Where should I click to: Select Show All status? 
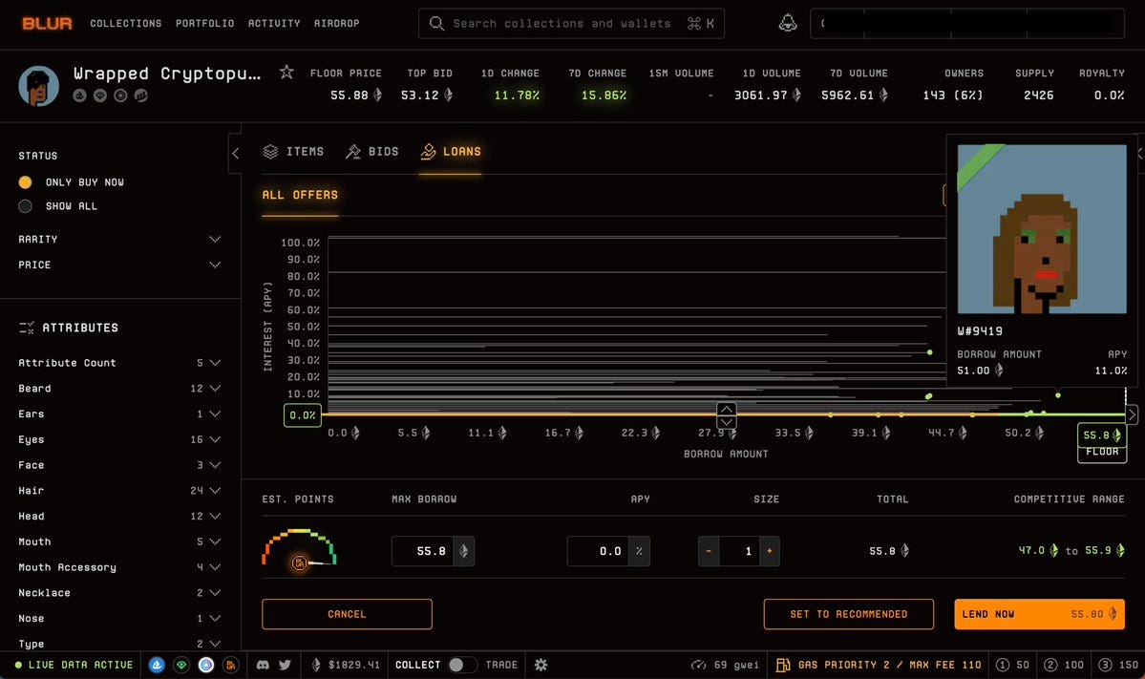[25, 206]
